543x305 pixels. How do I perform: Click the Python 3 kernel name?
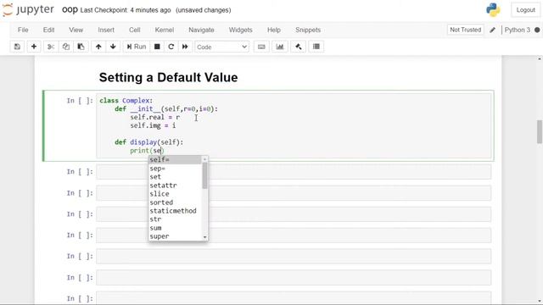point(517,30)
